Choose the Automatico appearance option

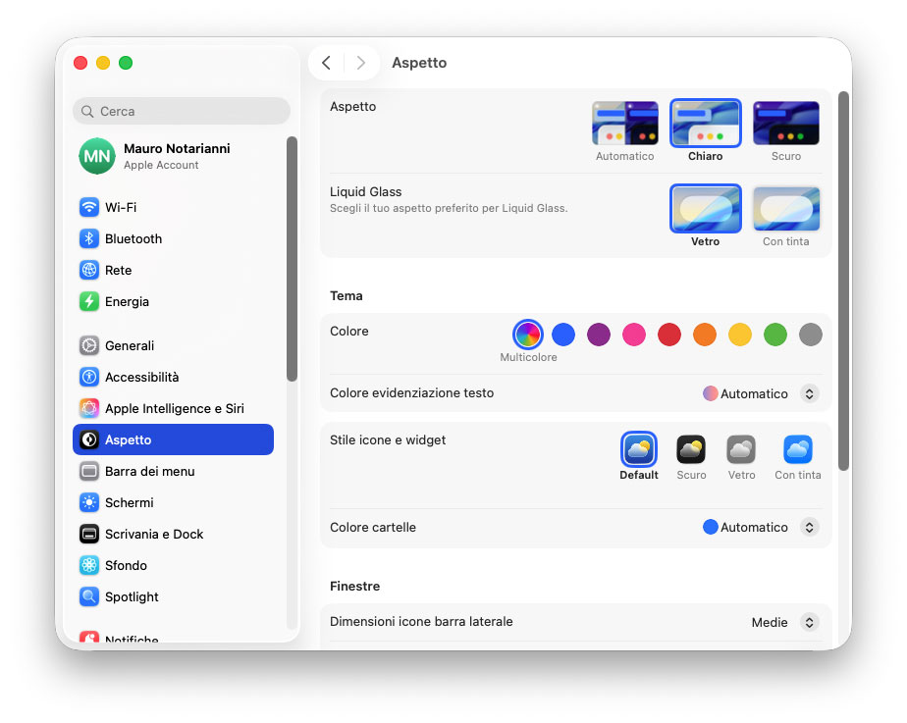point(624,125)
